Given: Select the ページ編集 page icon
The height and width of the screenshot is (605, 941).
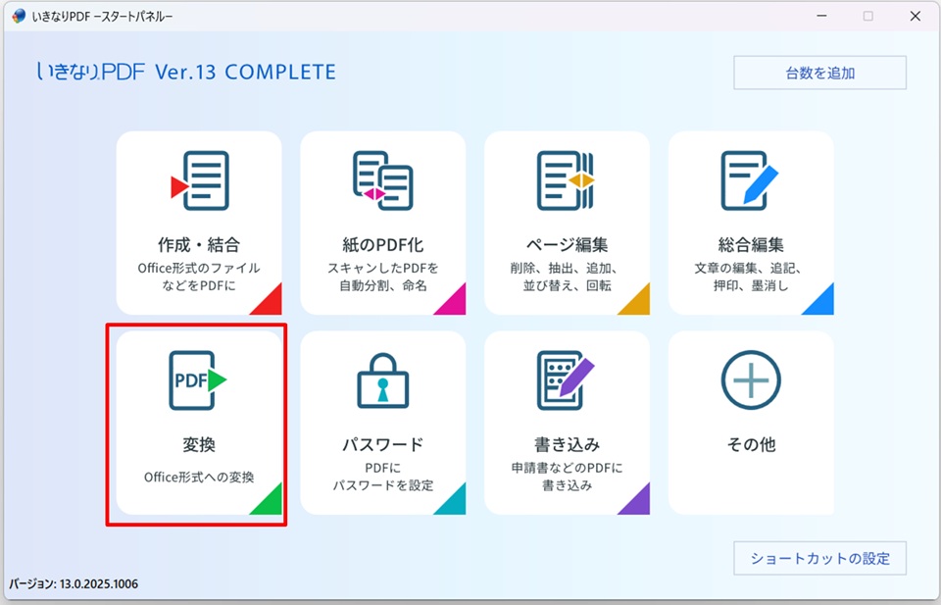Looking at the screenshot, I should click(566, 181).
